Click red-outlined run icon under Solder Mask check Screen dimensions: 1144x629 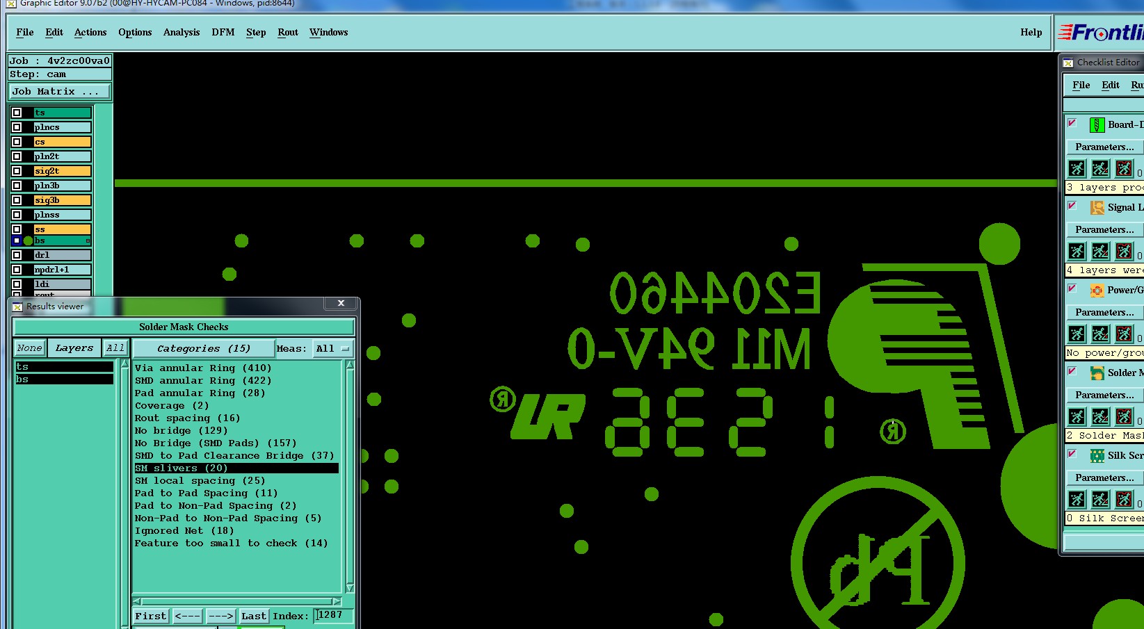[x=1124, y=416]
